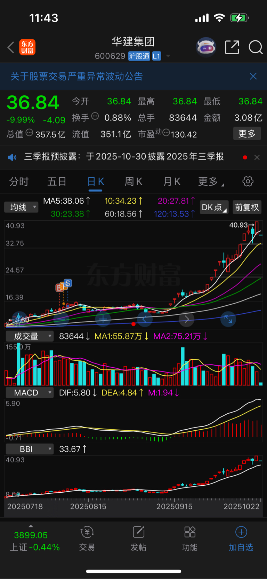Toggle the DK点 signal button
This screenshot has width=267, height=579.
[x=214, y=207]
